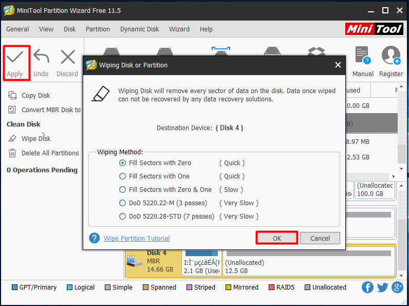Click the Disk 4 MBR 14.66 GB label
Image resolution: width=409 pixels, height=306 pixels.
click(160, 261)
